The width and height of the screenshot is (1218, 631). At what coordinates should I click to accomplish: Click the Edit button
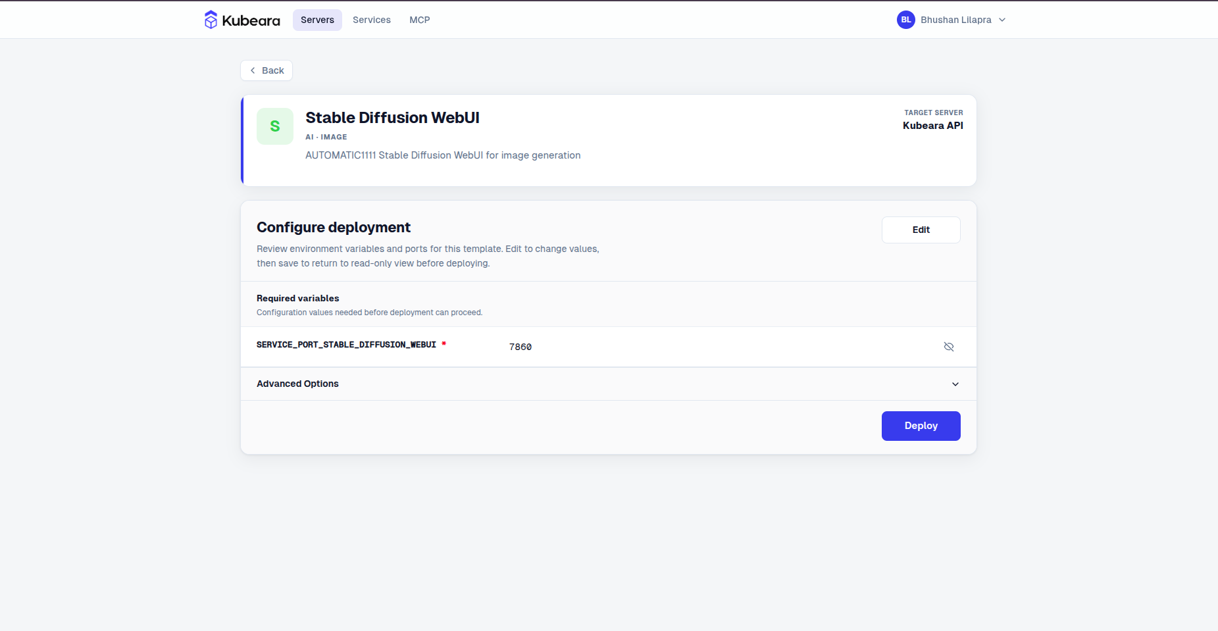click(921, 230)
